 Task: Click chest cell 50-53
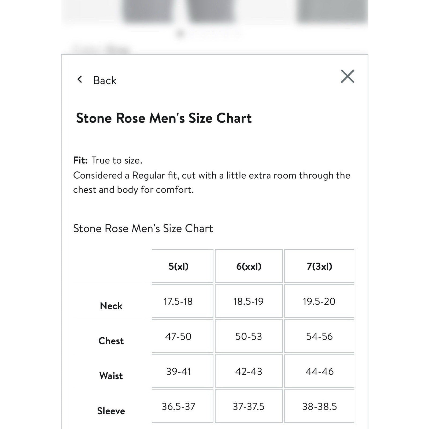249,336
